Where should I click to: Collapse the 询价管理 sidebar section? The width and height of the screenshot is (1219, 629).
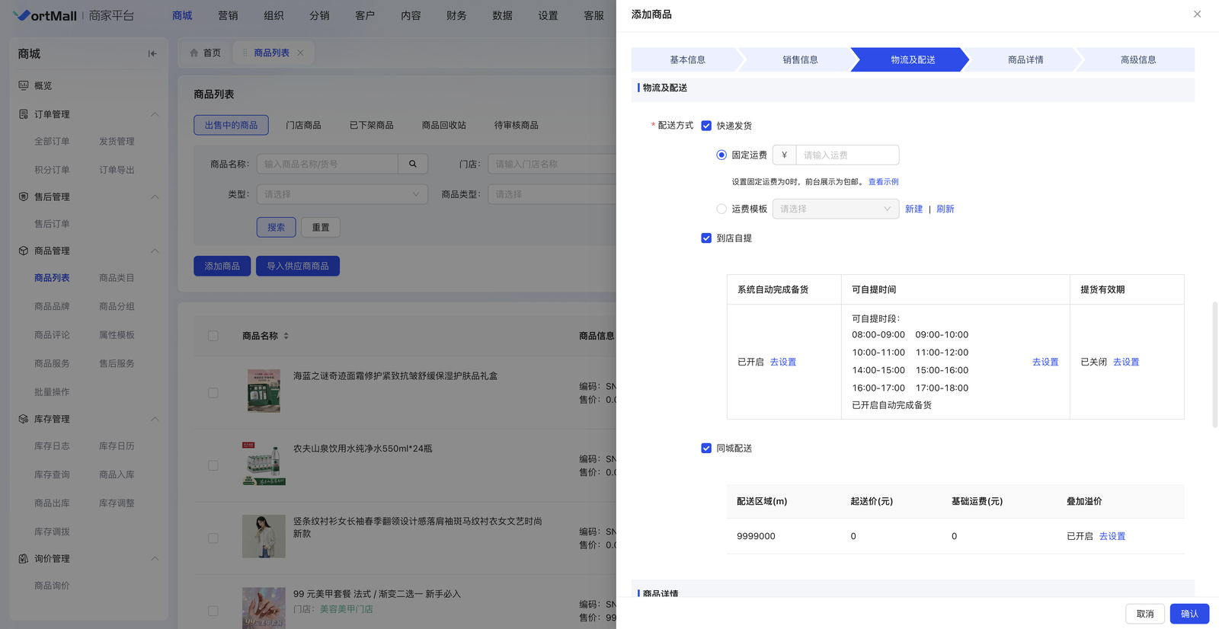(155, 559)
